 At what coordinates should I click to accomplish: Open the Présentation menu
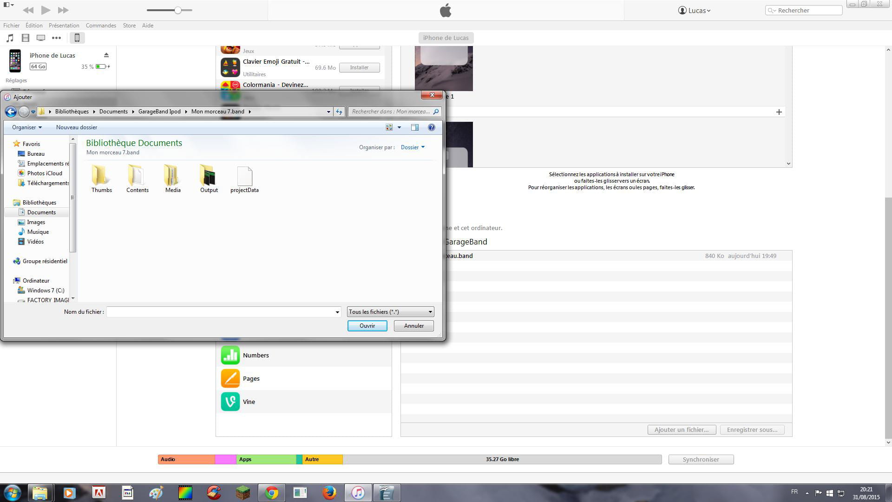64,26
